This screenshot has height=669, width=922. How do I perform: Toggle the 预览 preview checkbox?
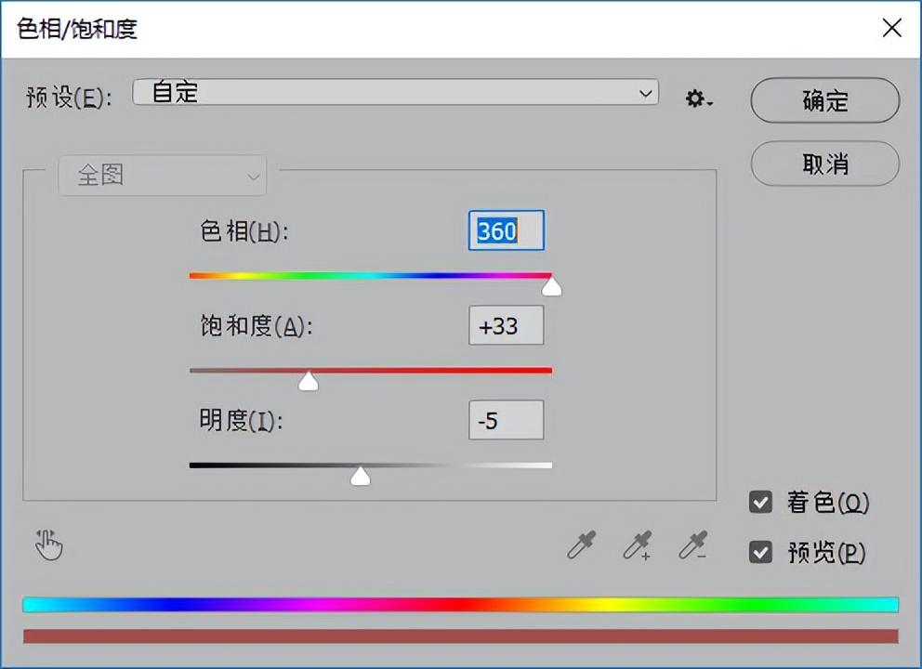[x=760, y=552]
